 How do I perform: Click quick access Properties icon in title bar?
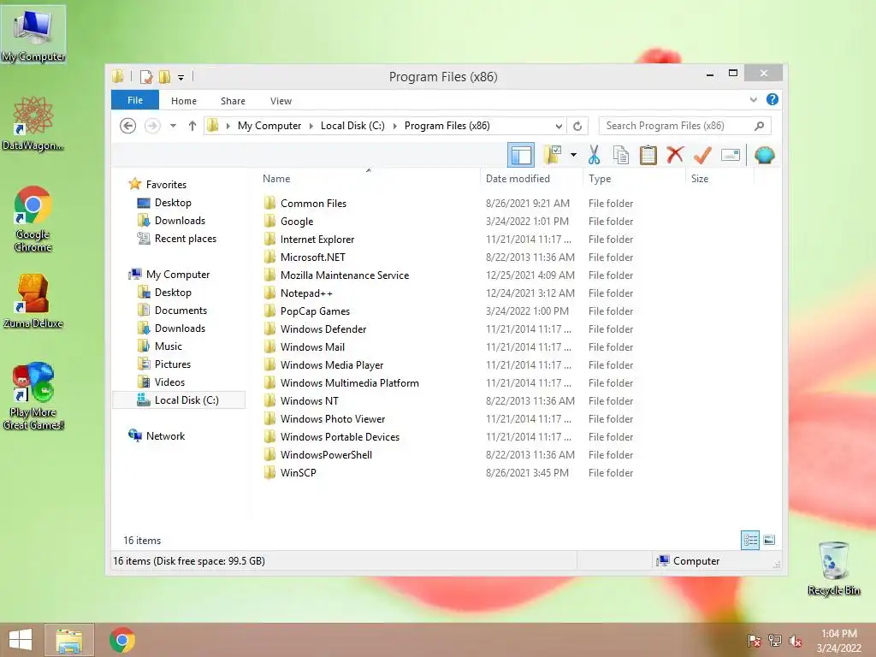(146, 76)
